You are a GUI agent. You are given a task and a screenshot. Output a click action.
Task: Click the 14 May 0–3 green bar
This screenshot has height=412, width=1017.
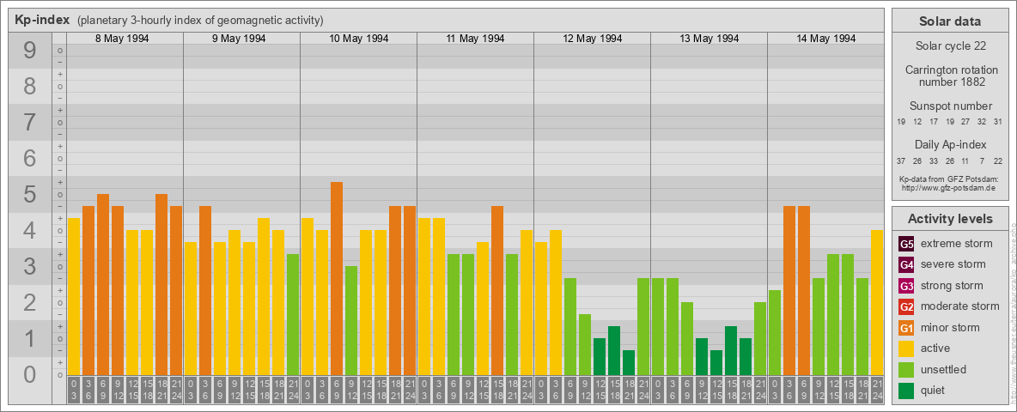(775, 332)
